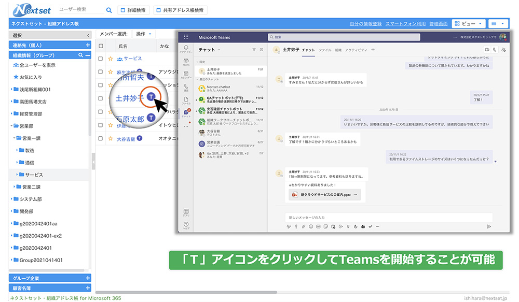519x302 pixels.
Task: Attach a file with the paperclip icon
Action: point(303,226)
